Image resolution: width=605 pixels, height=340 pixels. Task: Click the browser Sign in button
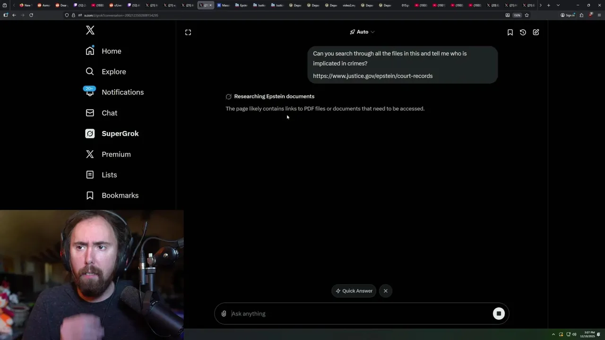tap(568, 15)
